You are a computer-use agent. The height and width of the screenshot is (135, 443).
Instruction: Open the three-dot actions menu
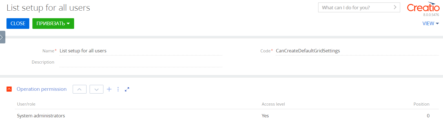pyautogui.click(x=118, y=89)
